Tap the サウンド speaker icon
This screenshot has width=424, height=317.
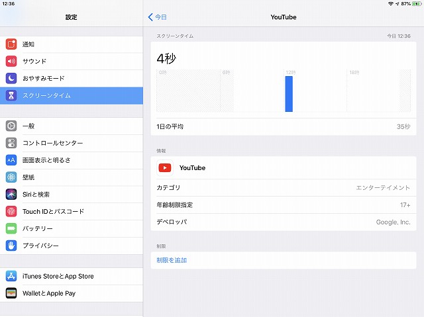tap(11, 61)
